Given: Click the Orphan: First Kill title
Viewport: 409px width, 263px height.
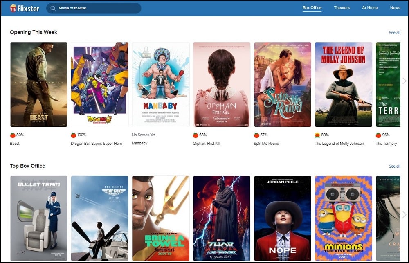Looking at the screenshot, I should click(x=207, y=144).
